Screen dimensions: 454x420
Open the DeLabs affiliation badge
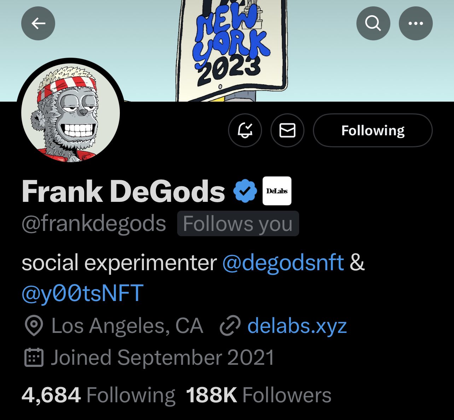click(277, 191)
